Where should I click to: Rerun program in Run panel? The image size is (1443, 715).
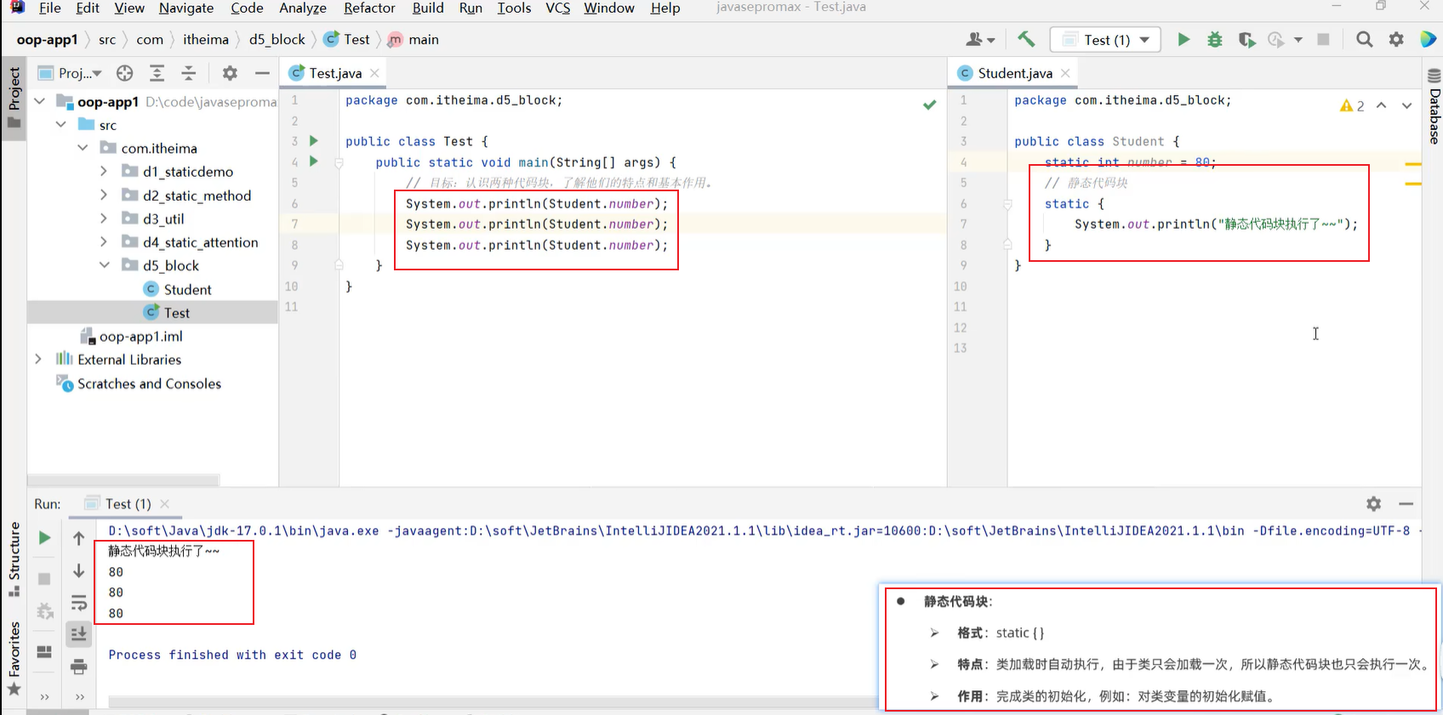tap(45, 537)
